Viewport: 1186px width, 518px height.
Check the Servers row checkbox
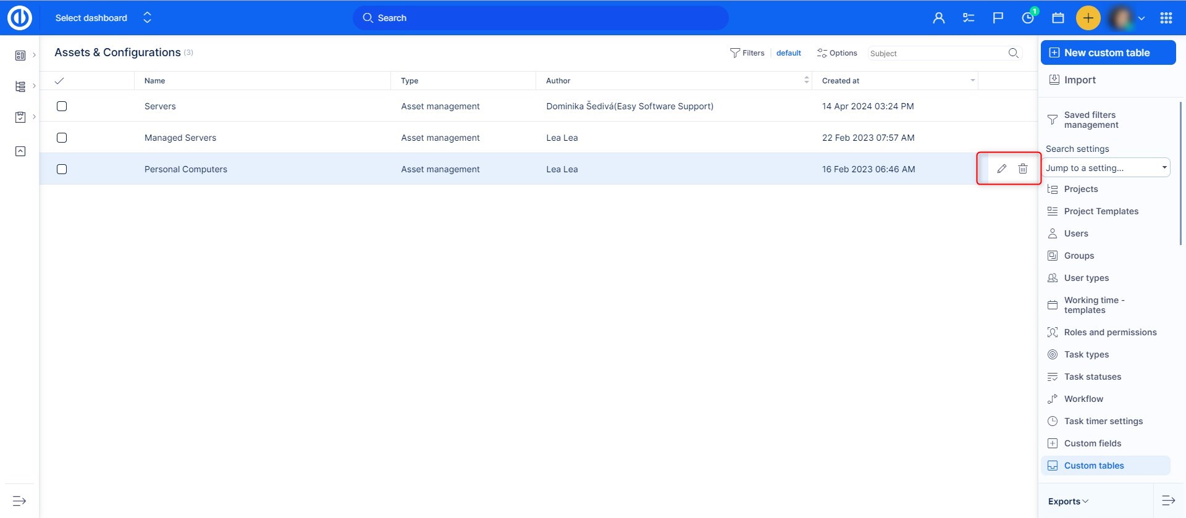tap(62, 106)
